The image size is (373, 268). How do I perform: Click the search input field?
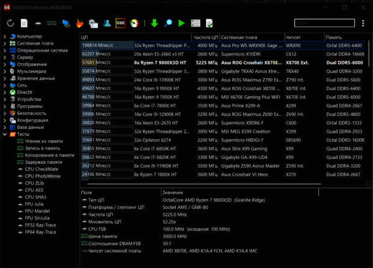(x=325, y=23)
